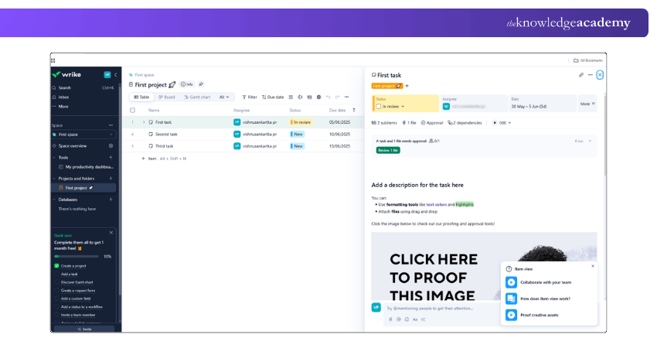Toggle the task complete checkbox in Status
Viewport: 657px width, 348px height.
(379, 107)
